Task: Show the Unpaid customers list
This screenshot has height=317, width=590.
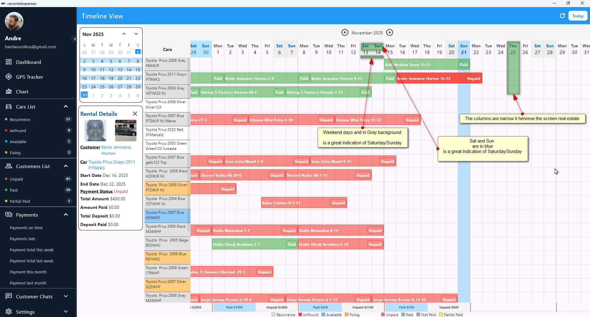Action: tap(16, 179)
